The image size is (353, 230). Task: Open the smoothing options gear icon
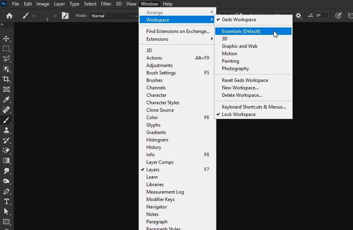(298, 16)
